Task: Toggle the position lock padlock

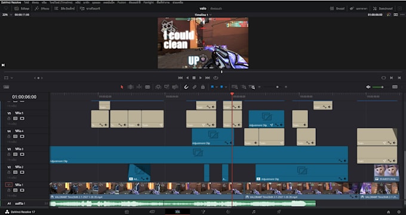Action: 203,87
